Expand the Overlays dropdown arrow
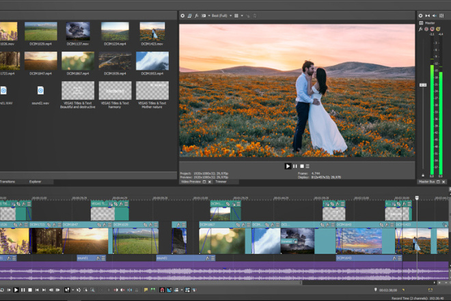 coord(242,16)
